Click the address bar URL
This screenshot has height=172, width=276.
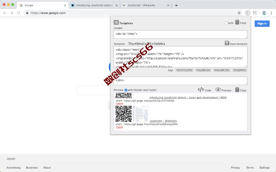coord(48,13)
